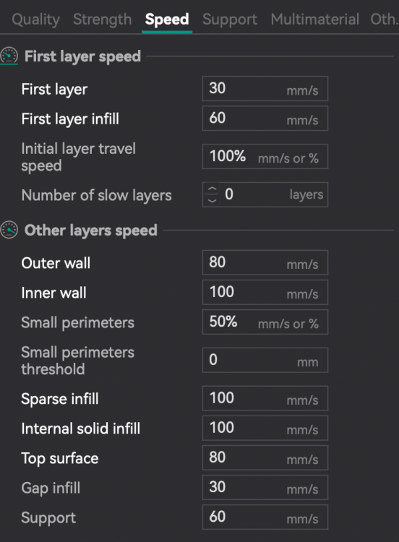
Task: Click the Gap infill speed field
Action: pyautogui.click(x=265, y=488)
